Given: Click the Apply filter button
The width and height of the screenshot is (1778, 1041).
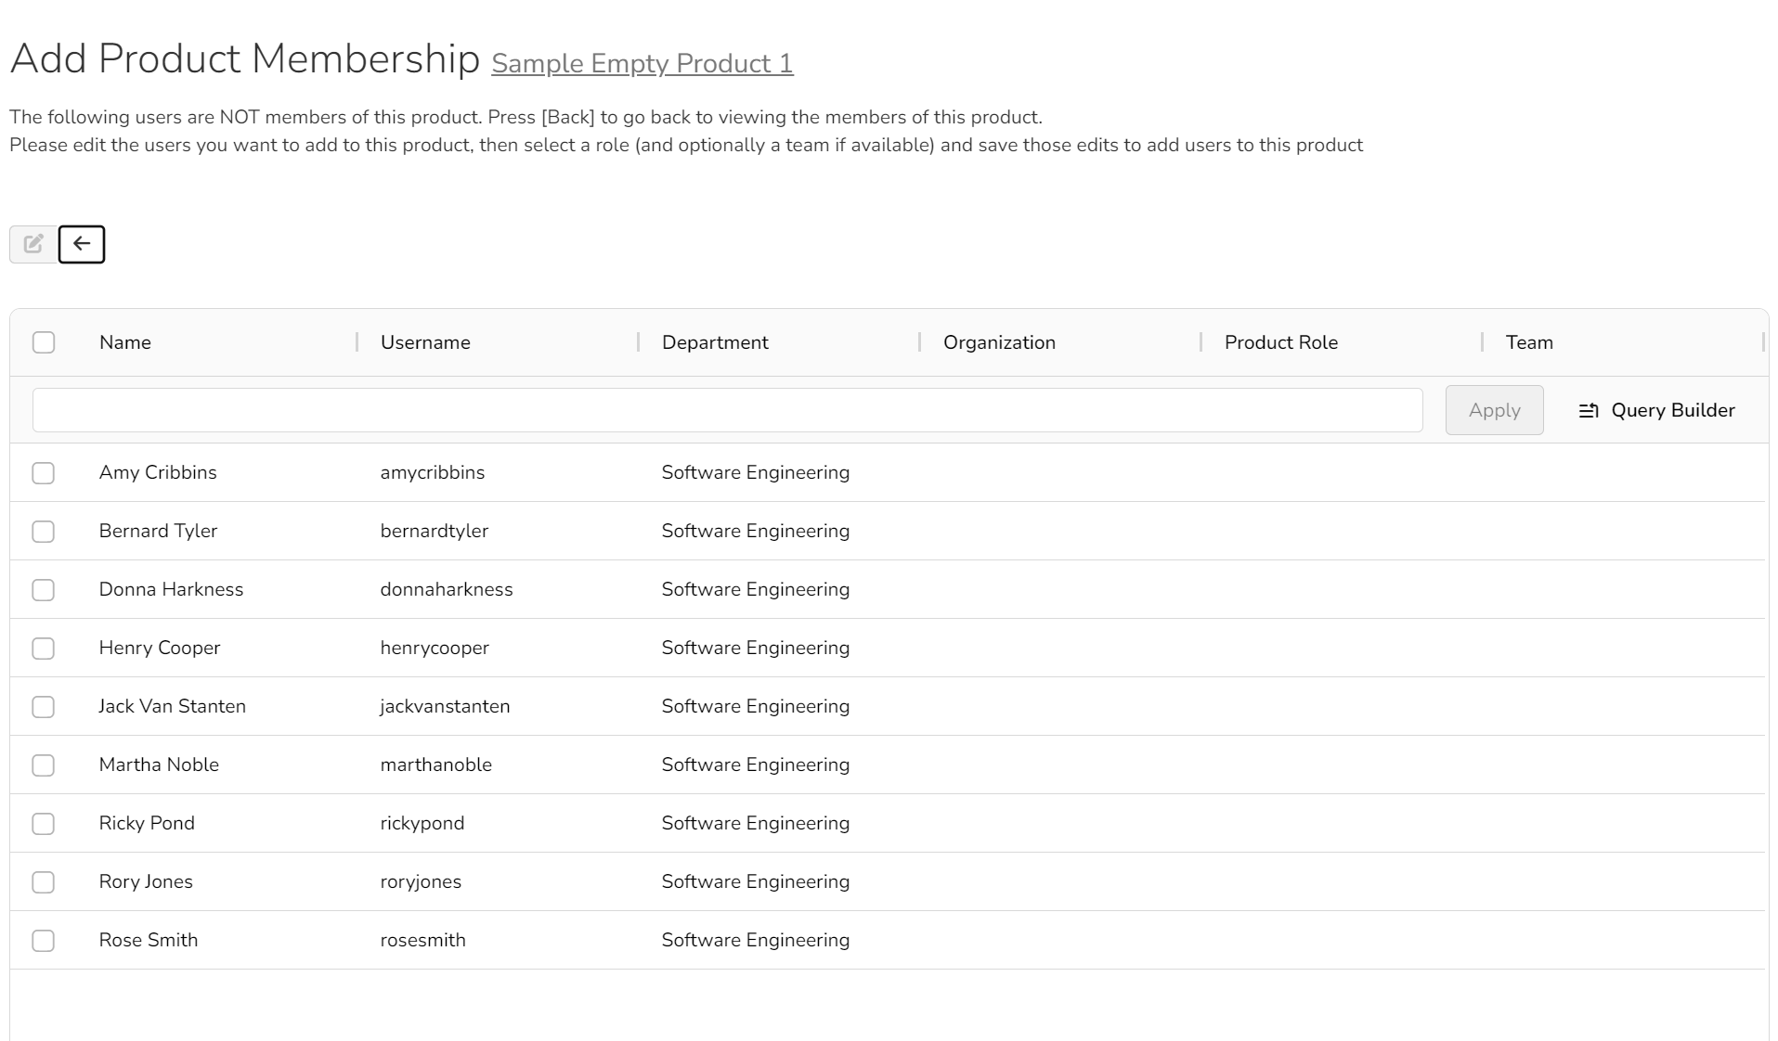Looking at the screenshot, I should point(1494,410).
